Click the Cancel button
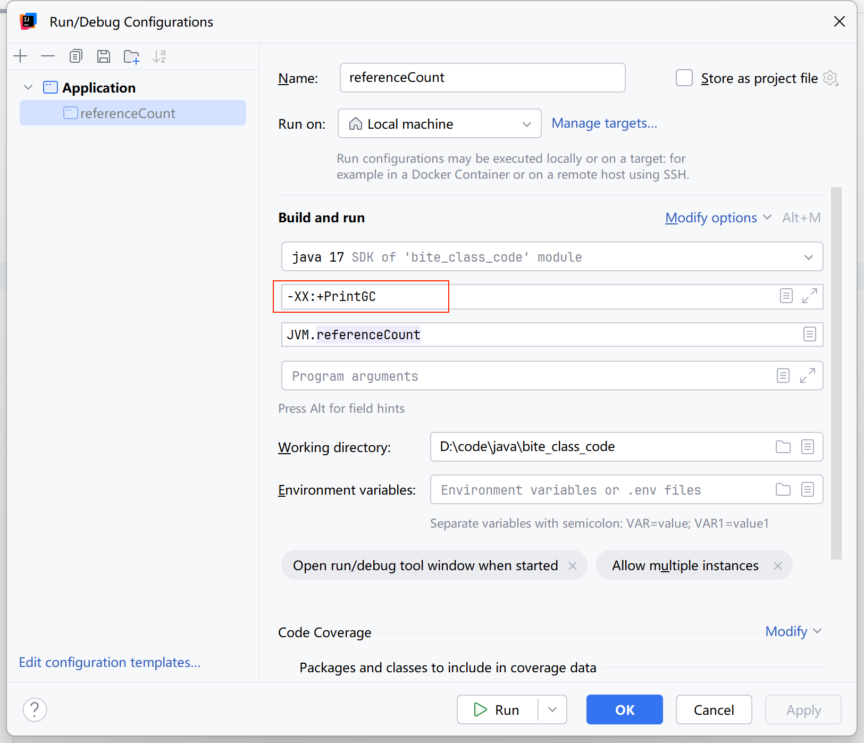 714,709
